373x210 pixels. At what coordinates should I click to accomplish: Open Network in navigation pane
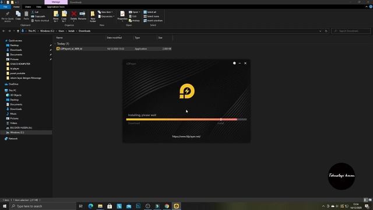pos(13,139)
